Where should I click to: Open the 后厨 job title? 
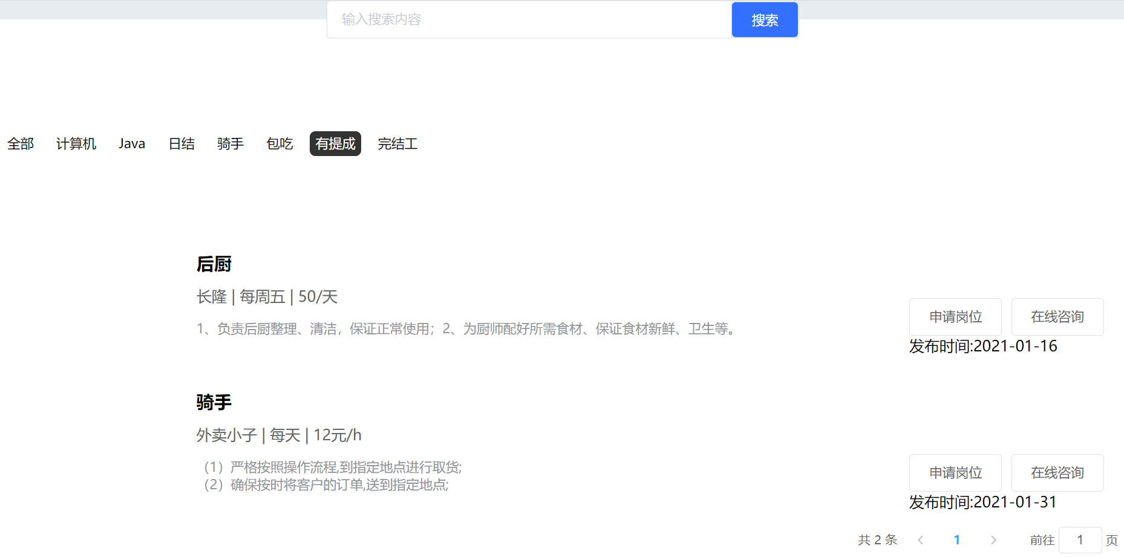tap(214, 264)
